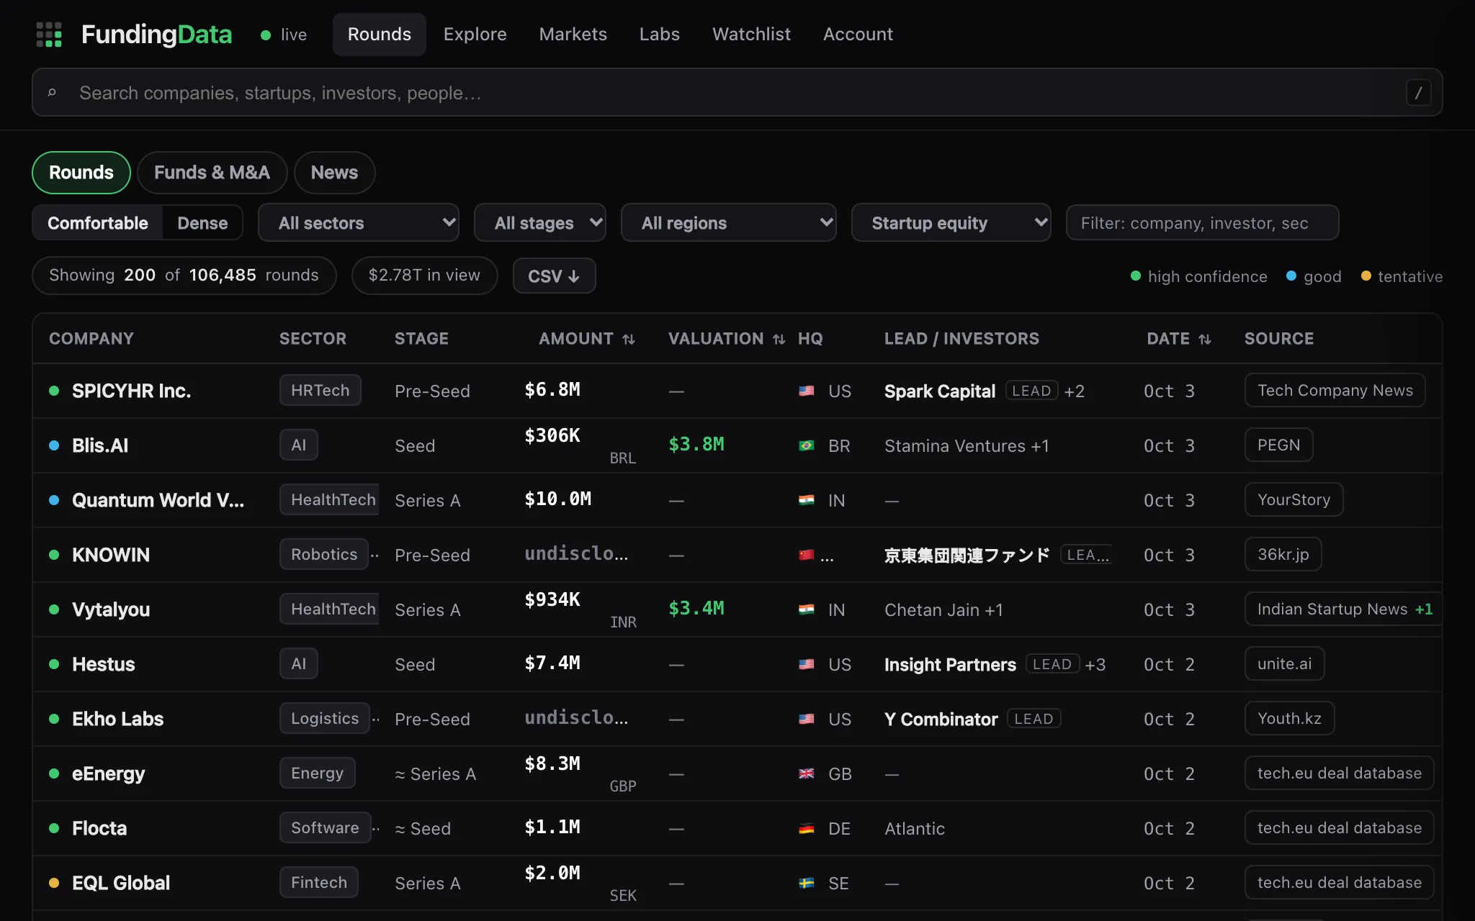
Task: Open the YourStory source link
Action: (x=1294, y=499)
